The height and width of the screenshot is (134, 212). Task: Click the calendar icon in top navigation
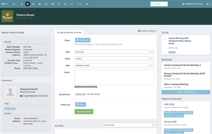65,4
